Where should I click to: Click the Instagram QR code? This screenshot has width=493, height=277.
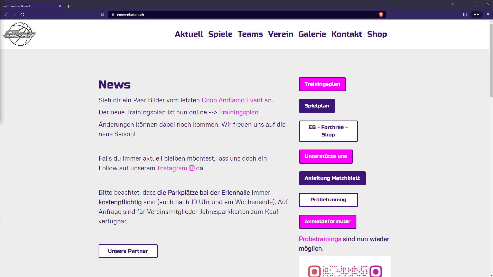click(345, 271)
